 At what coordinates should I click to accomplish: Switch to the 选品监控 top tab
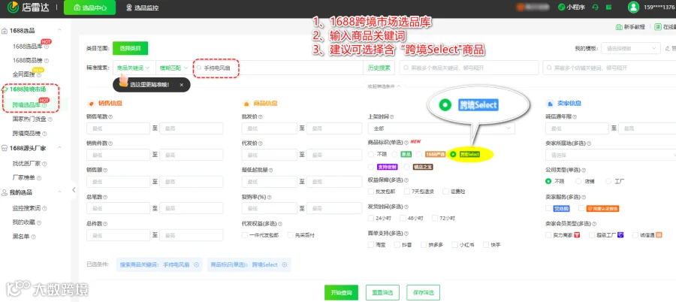(142, 8)
